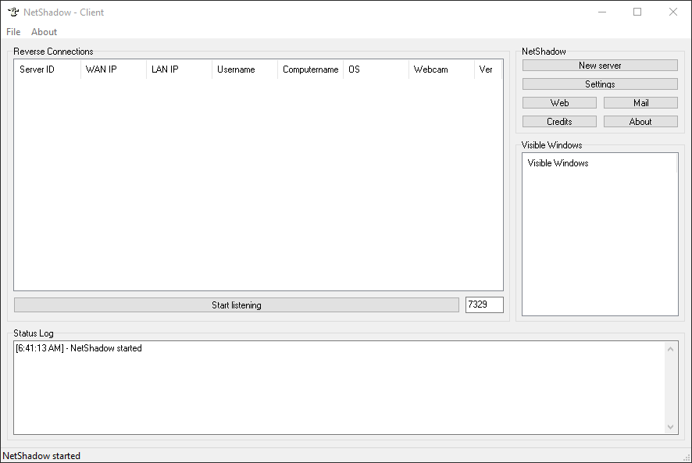Open Settings from the NetShadow panel
692x463 pixels.
click(x=600, y=84)
